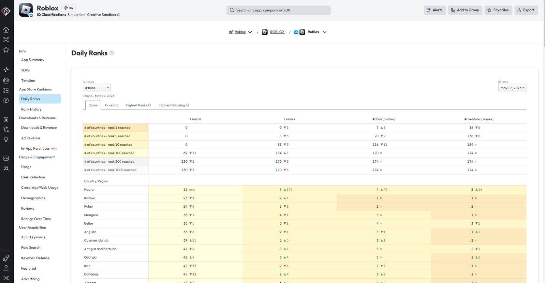This screenshot has height=283, width=545.
Task: Click the star favorites icon in sidebar
Action: [x=6, y=50]
